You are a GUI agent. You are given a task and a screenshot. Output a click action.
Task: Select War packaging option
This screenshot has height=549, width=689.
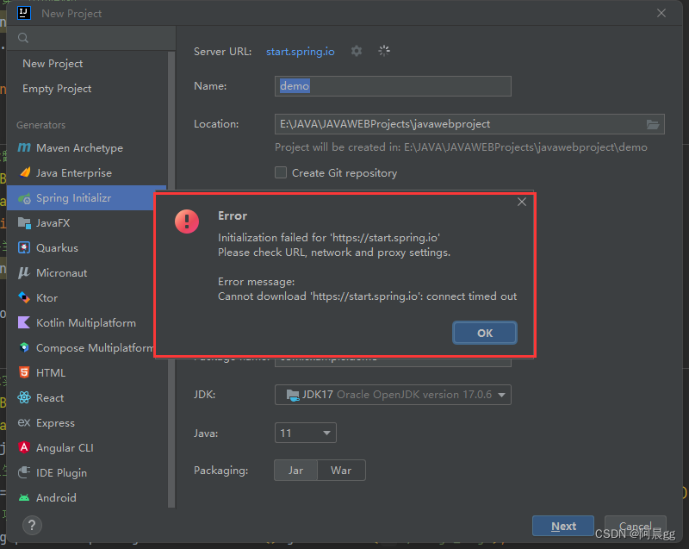[341, 470]
